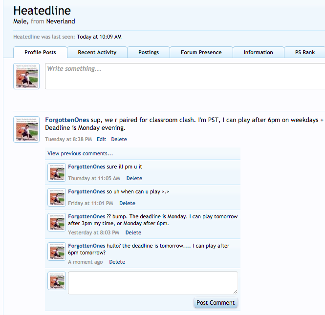Delete the Yesterday 8:03 PM comment

pos(133,232)
